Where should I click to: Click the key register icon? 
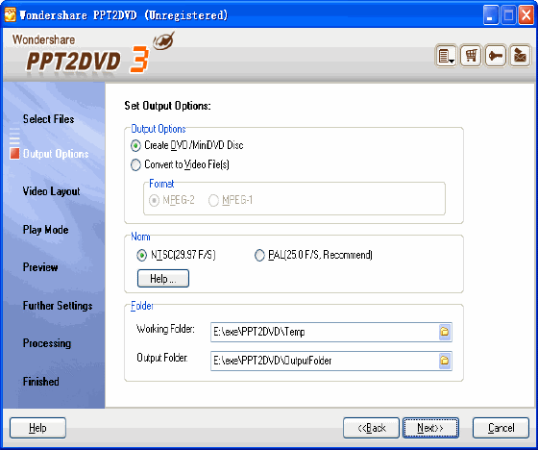pos(496,56)
